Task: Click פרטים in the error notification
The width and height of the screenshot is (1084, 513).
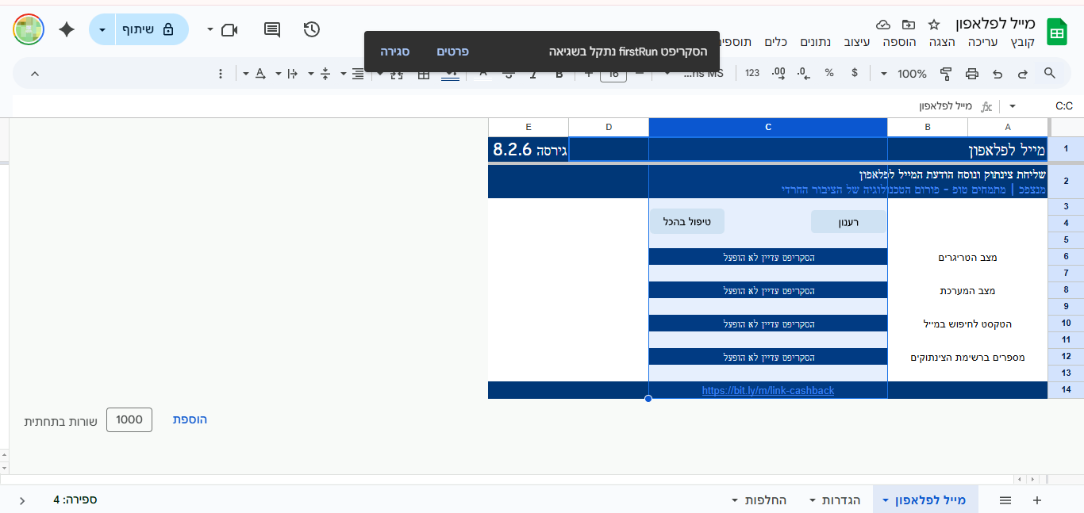Action: [452, 52]
